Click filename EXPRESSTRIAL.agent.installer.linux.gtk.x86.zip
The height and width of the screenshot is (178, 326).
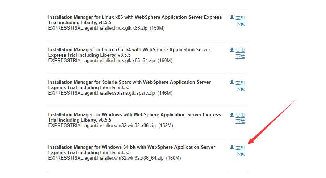97,28
